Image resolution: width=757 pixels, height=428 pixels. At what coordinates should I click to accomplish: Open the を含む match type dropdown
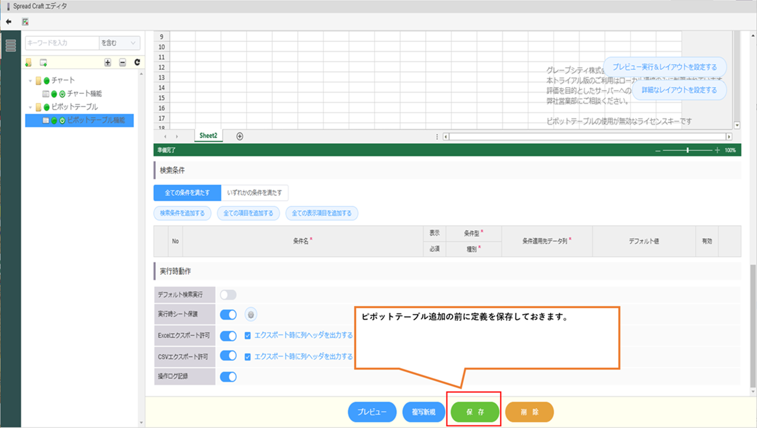pos(119,43)
